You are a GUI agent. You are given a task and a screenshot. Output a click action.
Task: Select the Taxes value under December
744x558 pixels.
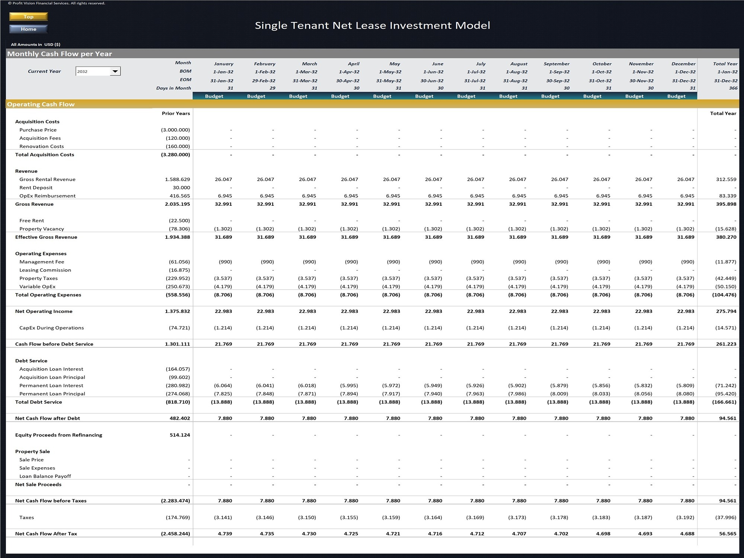(x=686, y=517)
